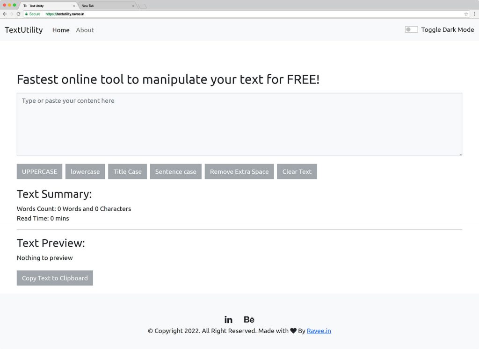Click the Sentence case button
479x349 pixels.
point(176,171)
